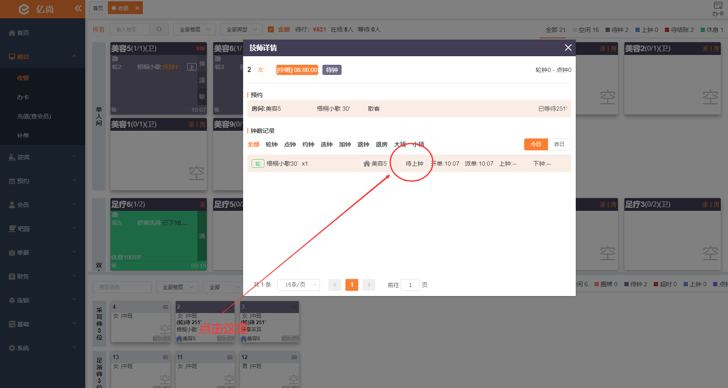
Task: Click the 系统 gear icon in sidebar
Action: point(12,348)
